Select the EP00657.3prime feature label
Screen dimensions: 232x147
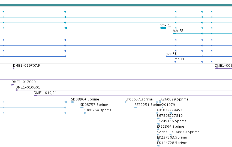139,99
